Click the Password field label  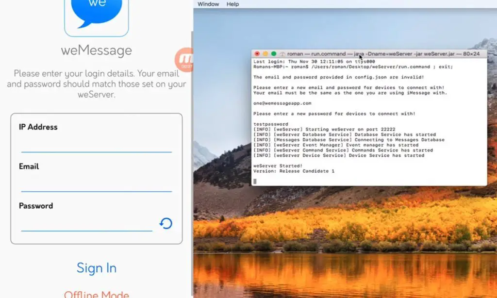(x=36, y=206)
